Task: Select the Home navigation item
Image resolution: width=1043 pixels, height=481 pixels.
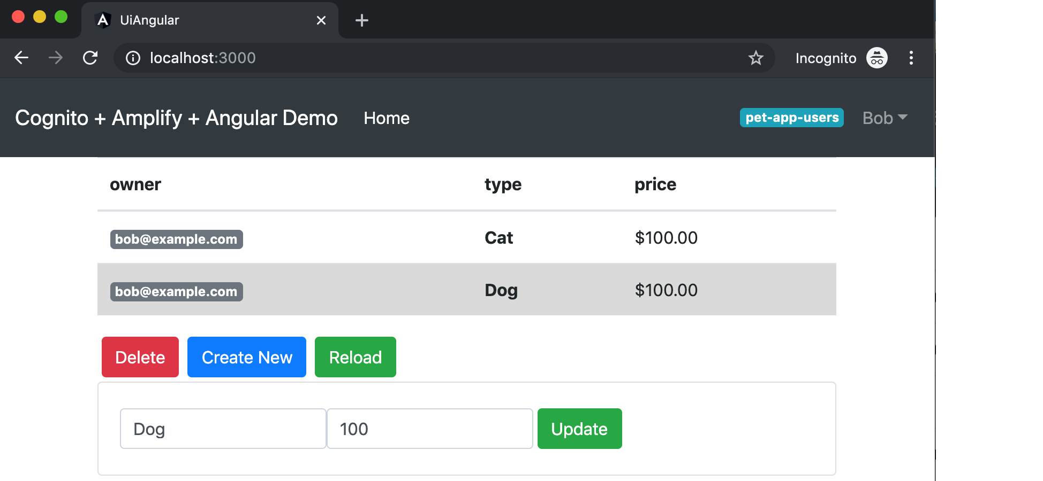Action: click(387, 118)
